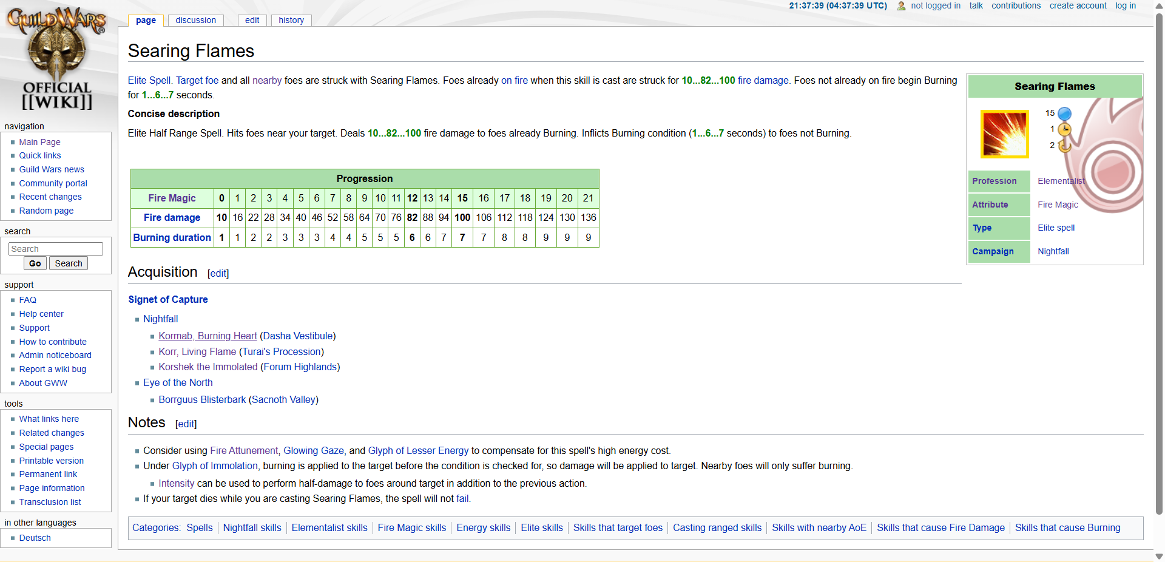
Task: Open Glyph of Lesser Energy link
Action: click(418, 450)
